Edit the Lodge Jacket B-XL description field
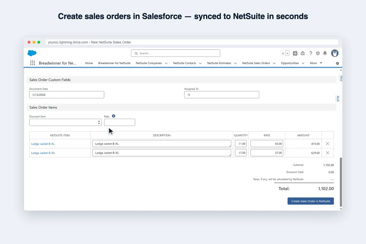The width and height of the screenshot is (366, 244). click(162, 144)
